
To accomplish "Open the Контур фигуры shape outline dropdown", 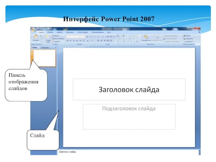I will click(170, 39).
